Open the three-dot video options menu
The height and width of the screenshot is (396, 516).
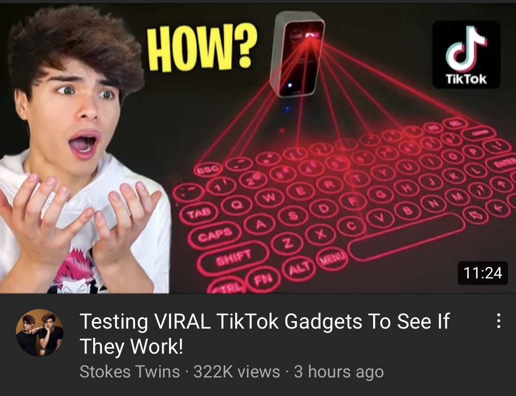tap(498, 321)
